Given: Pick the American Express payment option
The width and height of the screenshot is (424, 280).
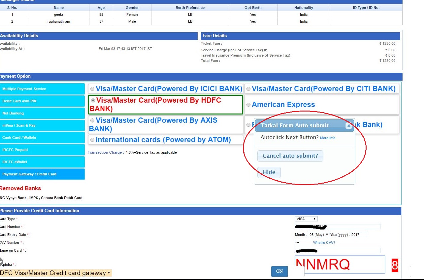Looking at the screenshot, I should [248, 105].
